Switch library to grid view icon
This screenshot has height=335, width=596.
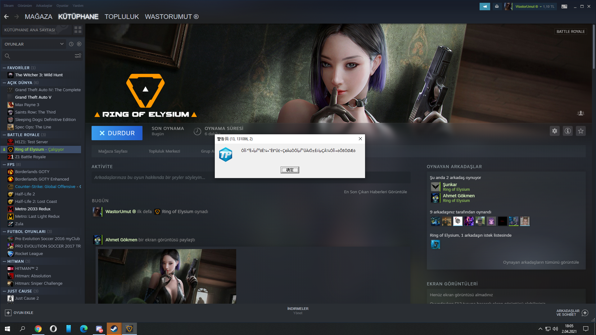tap(78, 30)
